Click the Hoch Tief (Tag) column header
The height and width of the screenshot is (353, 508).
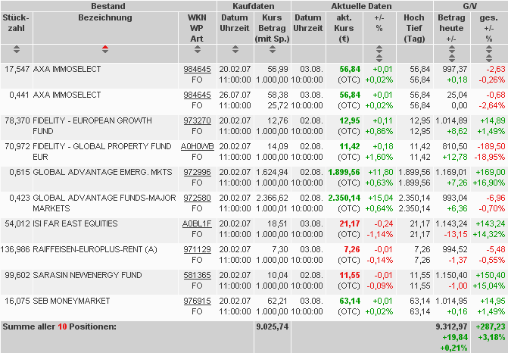(x=414, y=28)
